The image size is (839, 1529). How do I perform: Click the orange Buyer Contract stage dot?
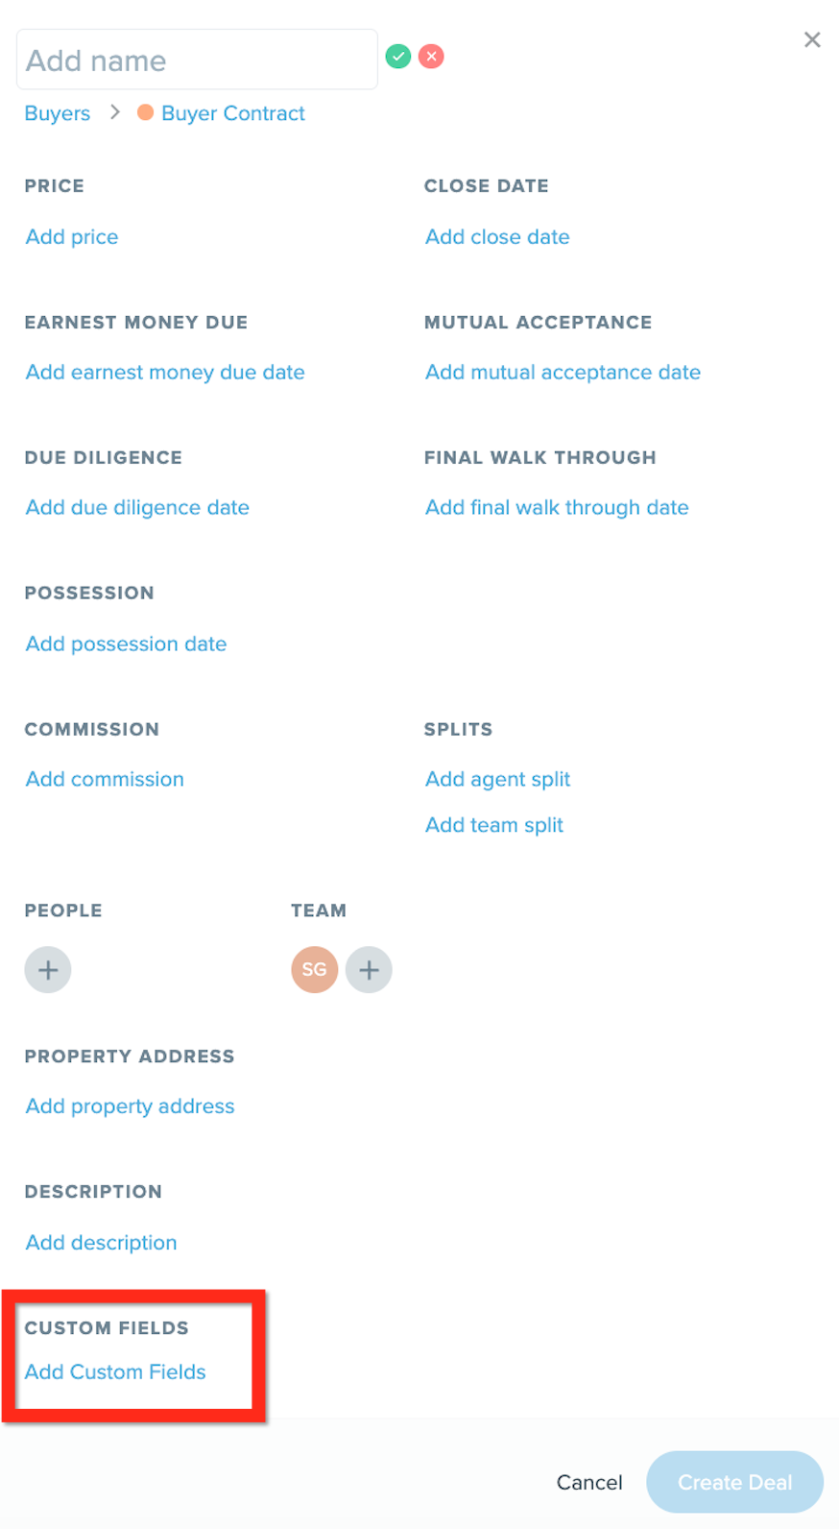146,112
